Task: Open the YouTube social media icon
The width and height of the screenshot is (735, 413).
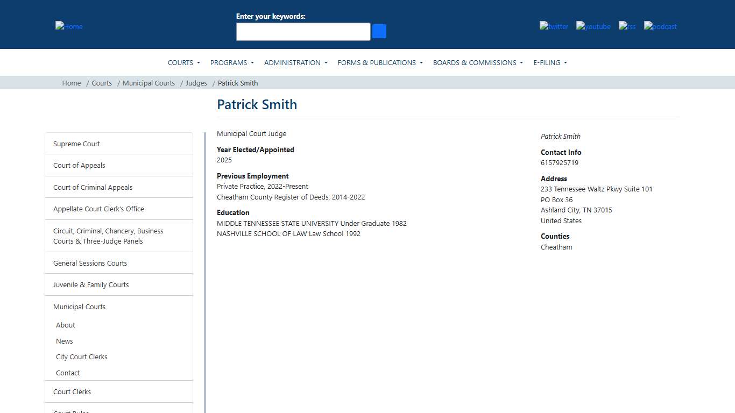Action: [x=593, y=26]
